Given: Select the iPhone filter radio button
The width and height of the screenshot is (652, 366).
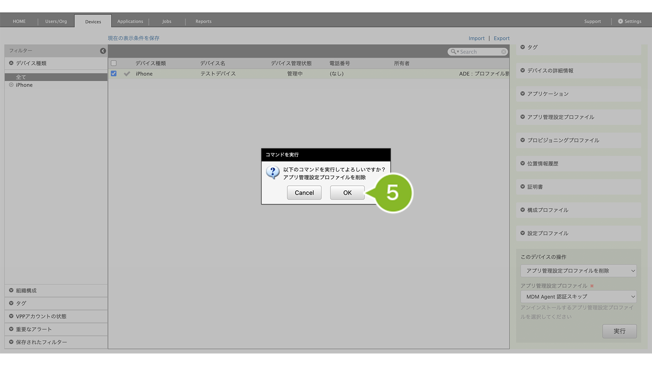Looking at the screenshot, I should click(x=11, y=85).
